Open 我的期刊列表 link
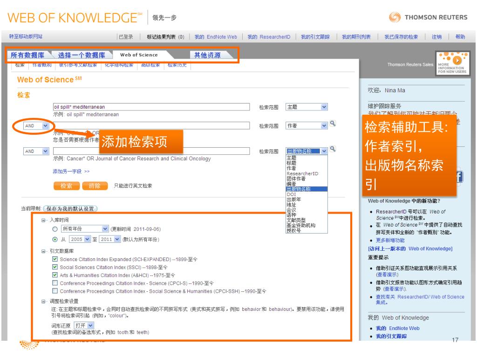The height and width of the screenshot is (358, 477). (x=356, y=37)
